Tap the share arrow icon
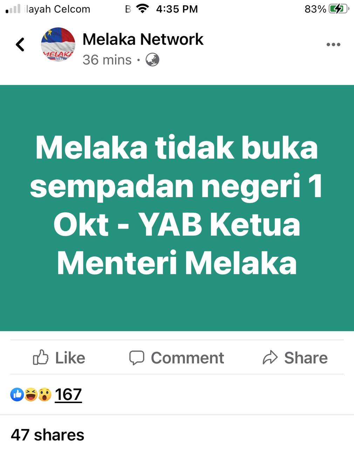 (270, 358)
